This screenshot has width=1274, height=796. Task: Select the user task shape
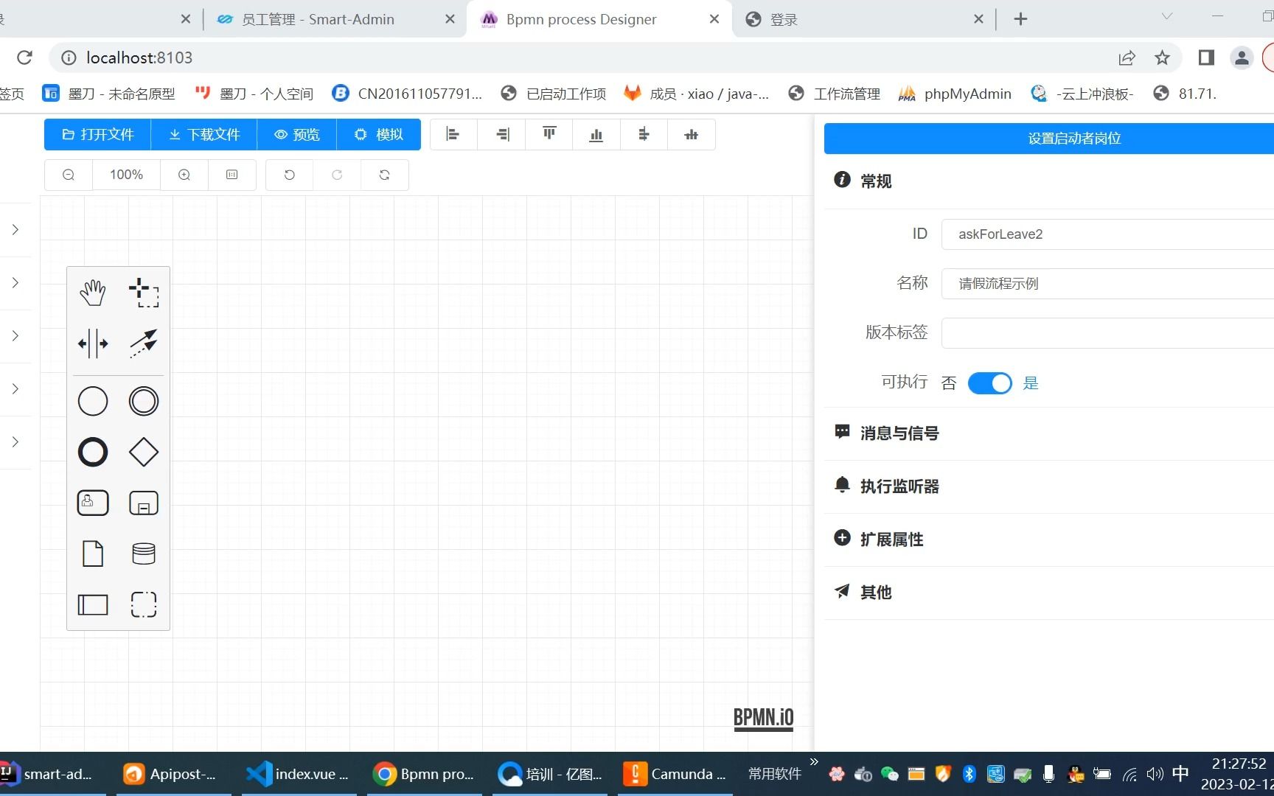pyautogui.click(x=93, y=503)
